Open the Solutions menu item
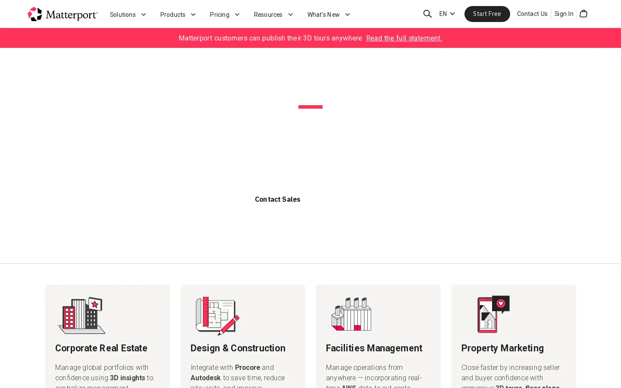Screen dimensions: 621x388 [123, 15]
